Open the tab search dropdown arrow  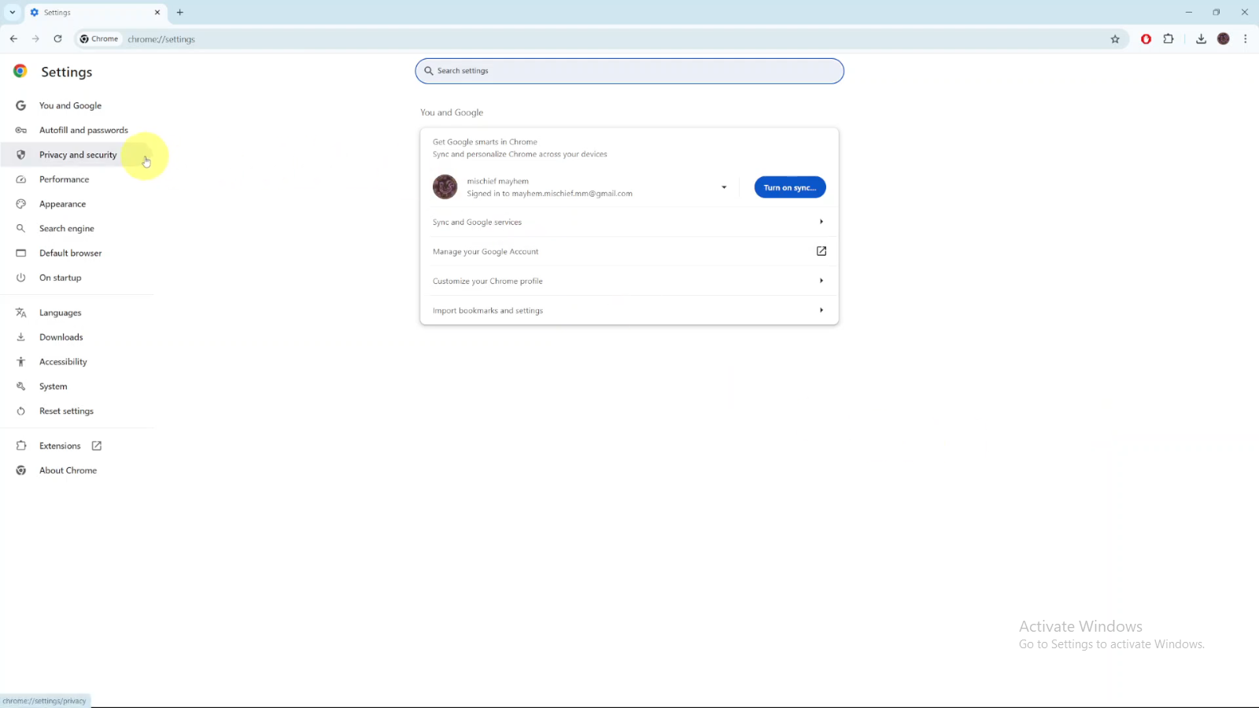tap(13, 13)
